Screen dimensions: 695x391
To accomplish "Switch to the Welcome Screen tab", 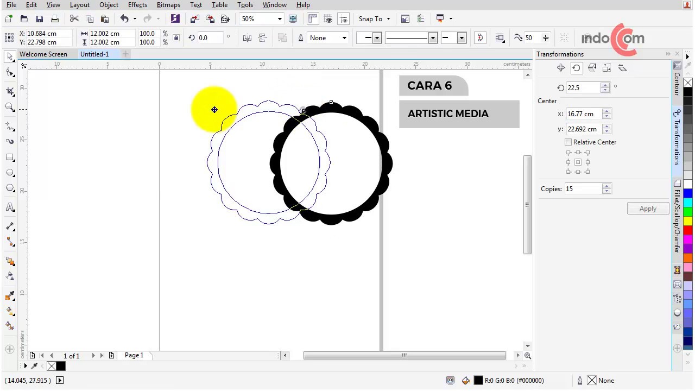I will 43,54.
